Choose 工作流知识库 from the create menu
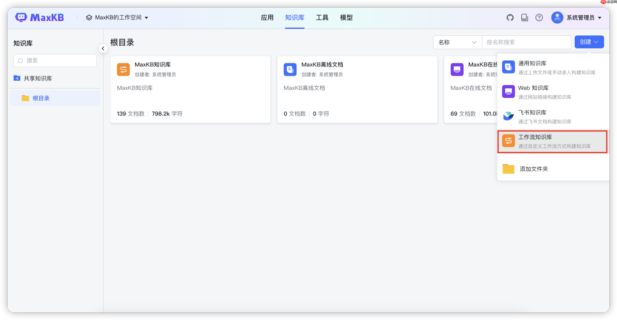Image resolution: width=617 pixels, height=320 pixels. [553, 141]
